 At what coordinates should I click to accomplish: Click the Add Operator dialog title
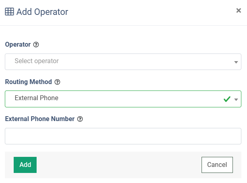click(42, 12)
